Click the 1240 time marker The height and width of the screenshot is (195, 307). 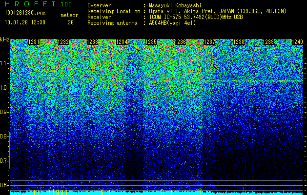click(298, 42)
